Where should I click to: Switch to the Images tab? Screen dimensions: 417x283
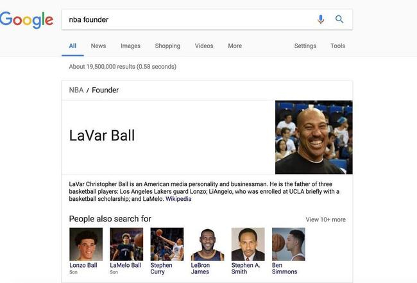(130, 46)
